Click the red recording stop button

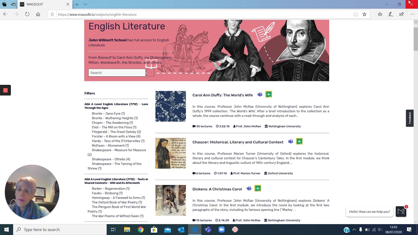5,90
